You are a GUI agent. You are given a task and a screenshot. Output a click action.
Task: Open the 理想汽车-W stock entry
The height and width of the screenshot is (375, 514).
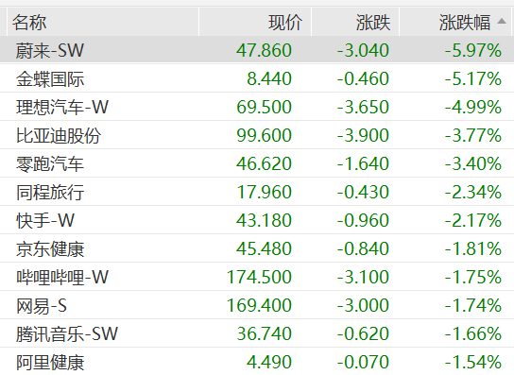click(x=62, y=107)
